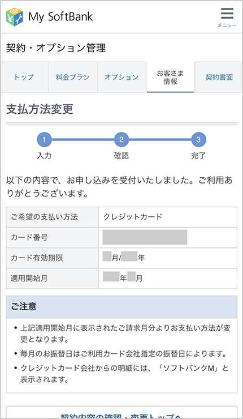This screenshot has width=243, height=419.
Task: Click step 1 入力 circle
Action: 44,139
